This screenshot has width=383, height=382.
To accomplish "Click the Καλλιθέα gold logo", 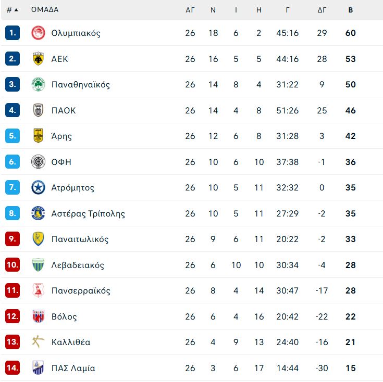I will click(38, 342).
